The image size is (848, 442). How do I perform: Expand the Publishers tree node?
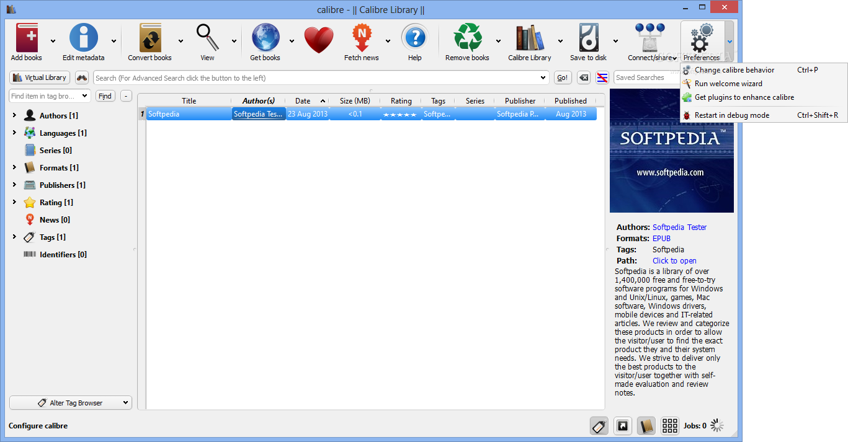[14, 185]
